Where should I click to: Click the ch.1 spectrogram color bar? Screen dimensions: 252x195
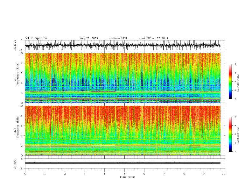coord(230,82)
